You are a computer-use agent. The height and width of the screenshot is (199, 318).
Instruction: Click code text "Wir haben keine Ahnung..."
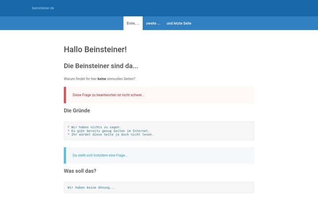pyautogui.click(x=91, y=188)
